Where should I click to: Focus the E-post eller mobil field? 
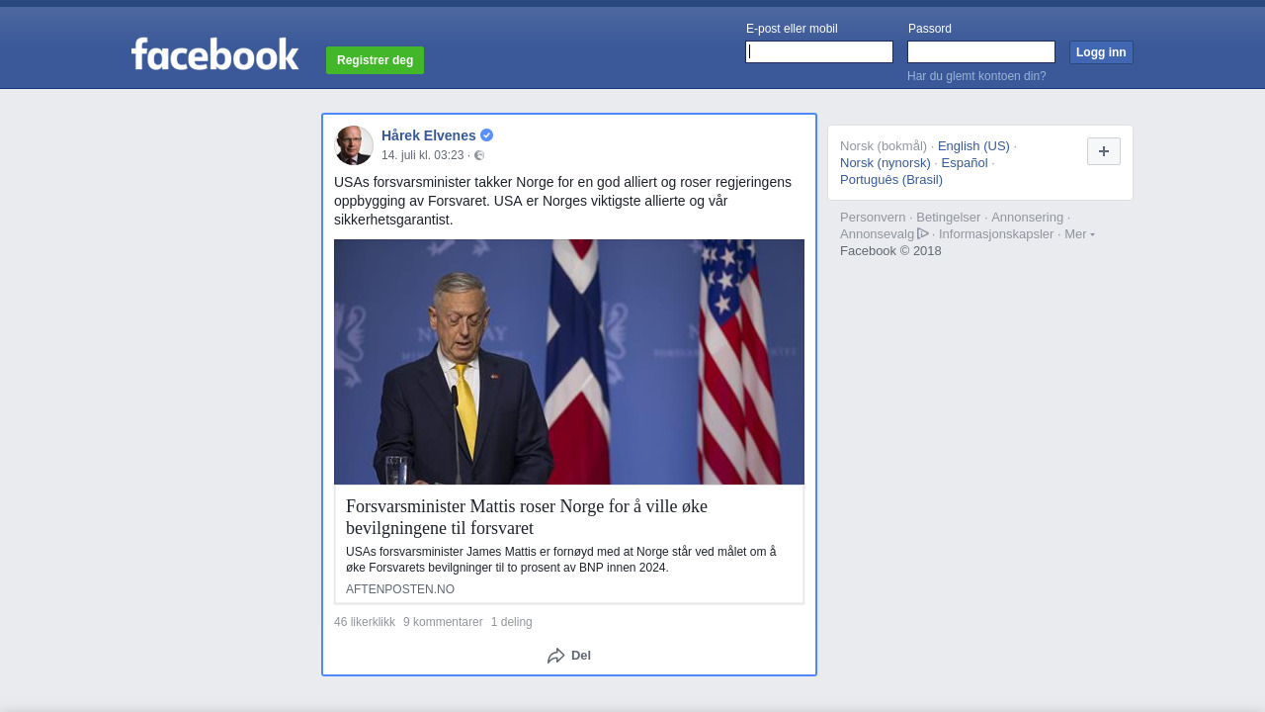(x=819, y=52)
